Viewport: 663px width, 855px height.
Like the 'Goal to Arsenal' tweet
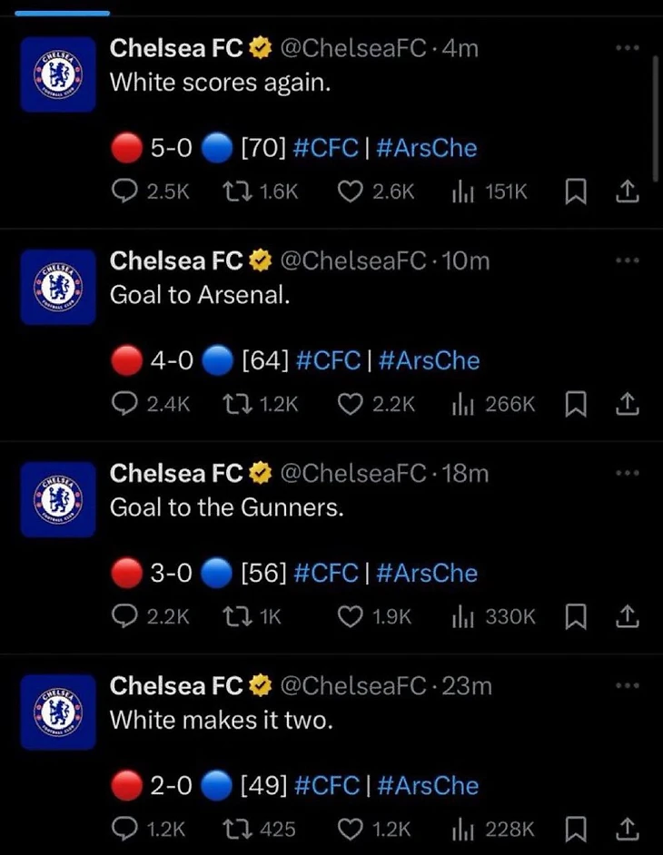tap(350, 404)
